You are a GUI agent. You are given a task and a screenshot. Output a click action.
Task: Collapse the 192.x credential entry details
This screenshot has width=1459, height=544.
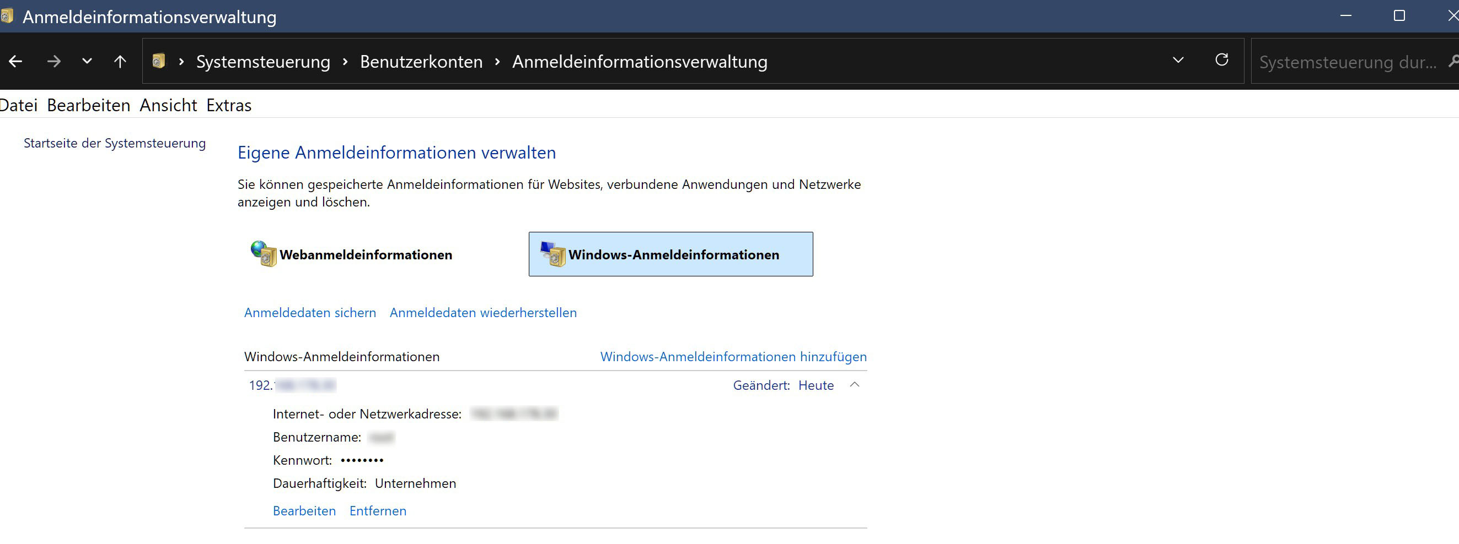[855, 384]
